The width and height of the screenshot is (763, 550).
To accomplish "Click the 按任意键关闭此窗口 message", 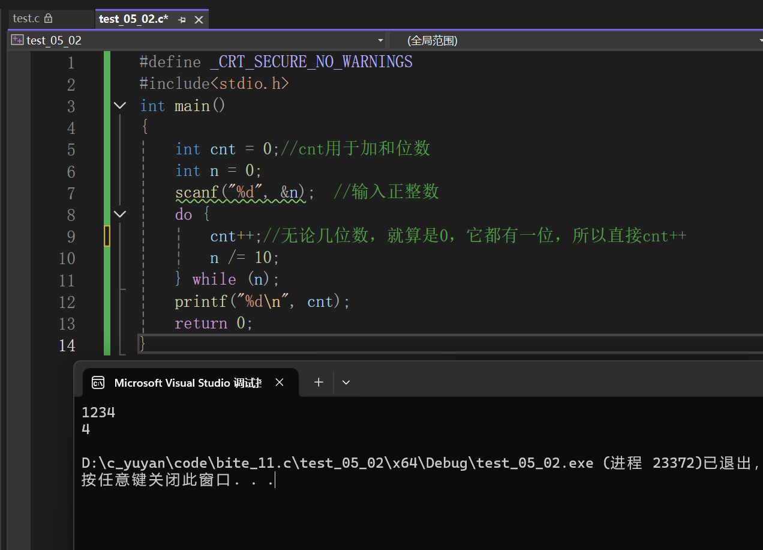I will (x=178, y=480).
